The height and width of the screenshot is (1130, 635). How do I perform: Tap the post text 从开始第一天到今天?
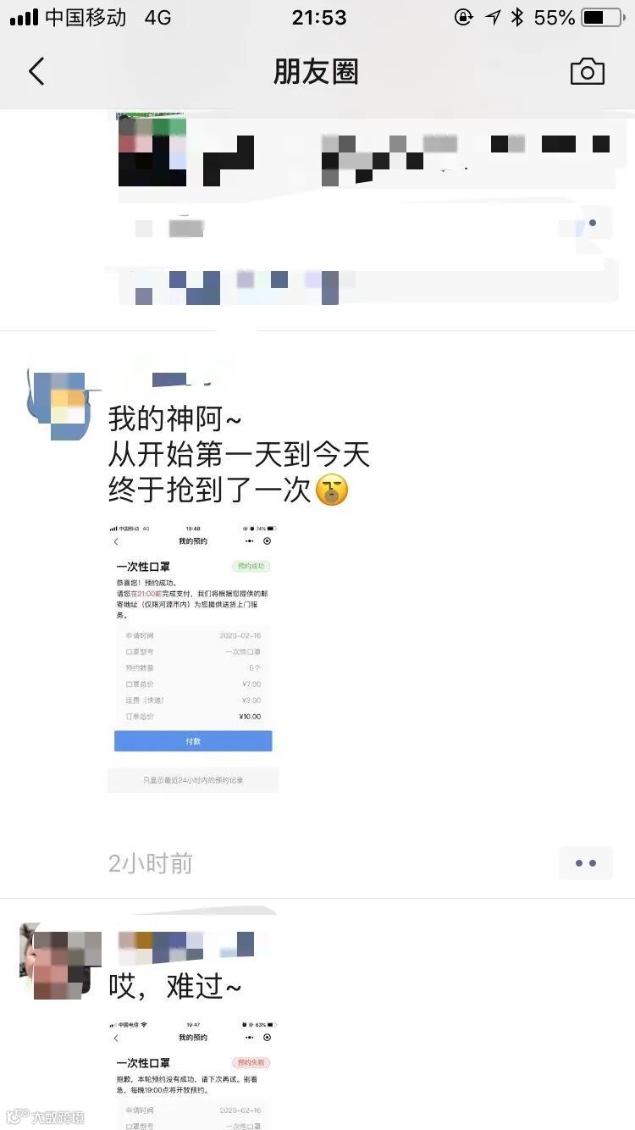coord(240,455)
